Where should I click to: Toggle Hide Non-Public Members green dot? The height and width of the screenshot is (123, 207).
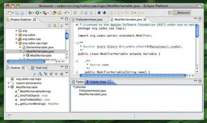coord(56,74)
